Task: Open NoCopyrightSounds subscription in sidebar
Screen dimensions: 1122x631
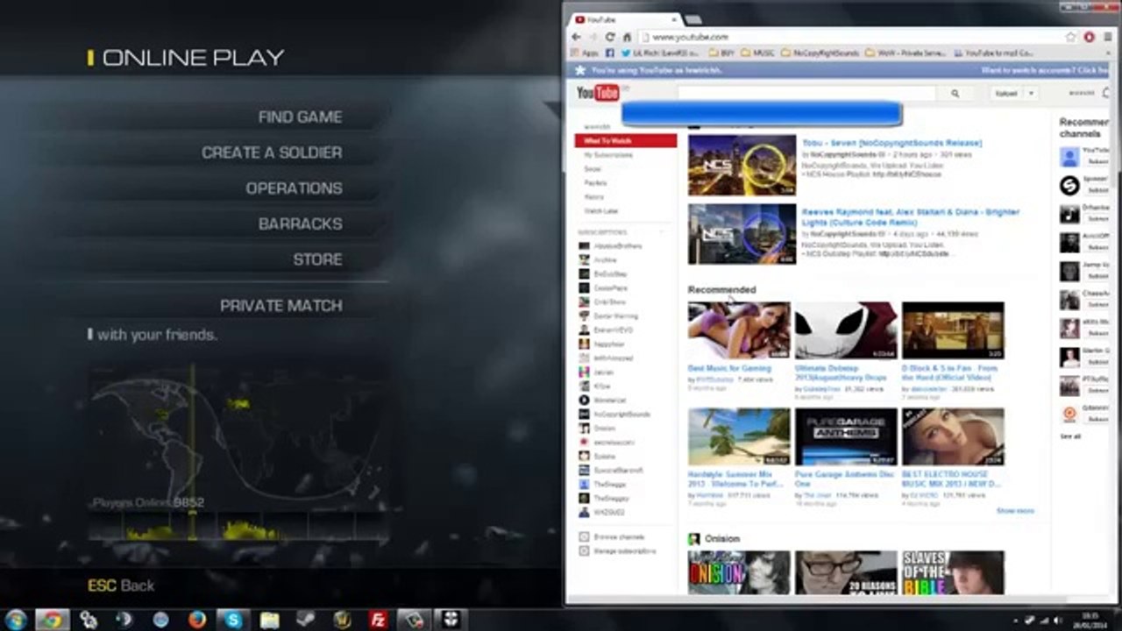Action: [x=614, y=415]
